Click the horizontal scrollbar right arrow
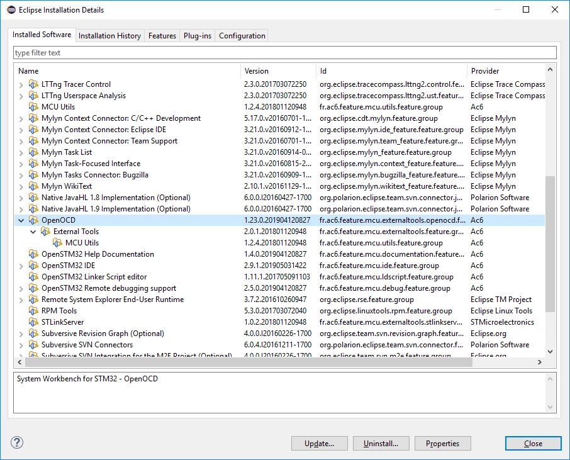Screen dimensions: 570x460 point(540,362)
